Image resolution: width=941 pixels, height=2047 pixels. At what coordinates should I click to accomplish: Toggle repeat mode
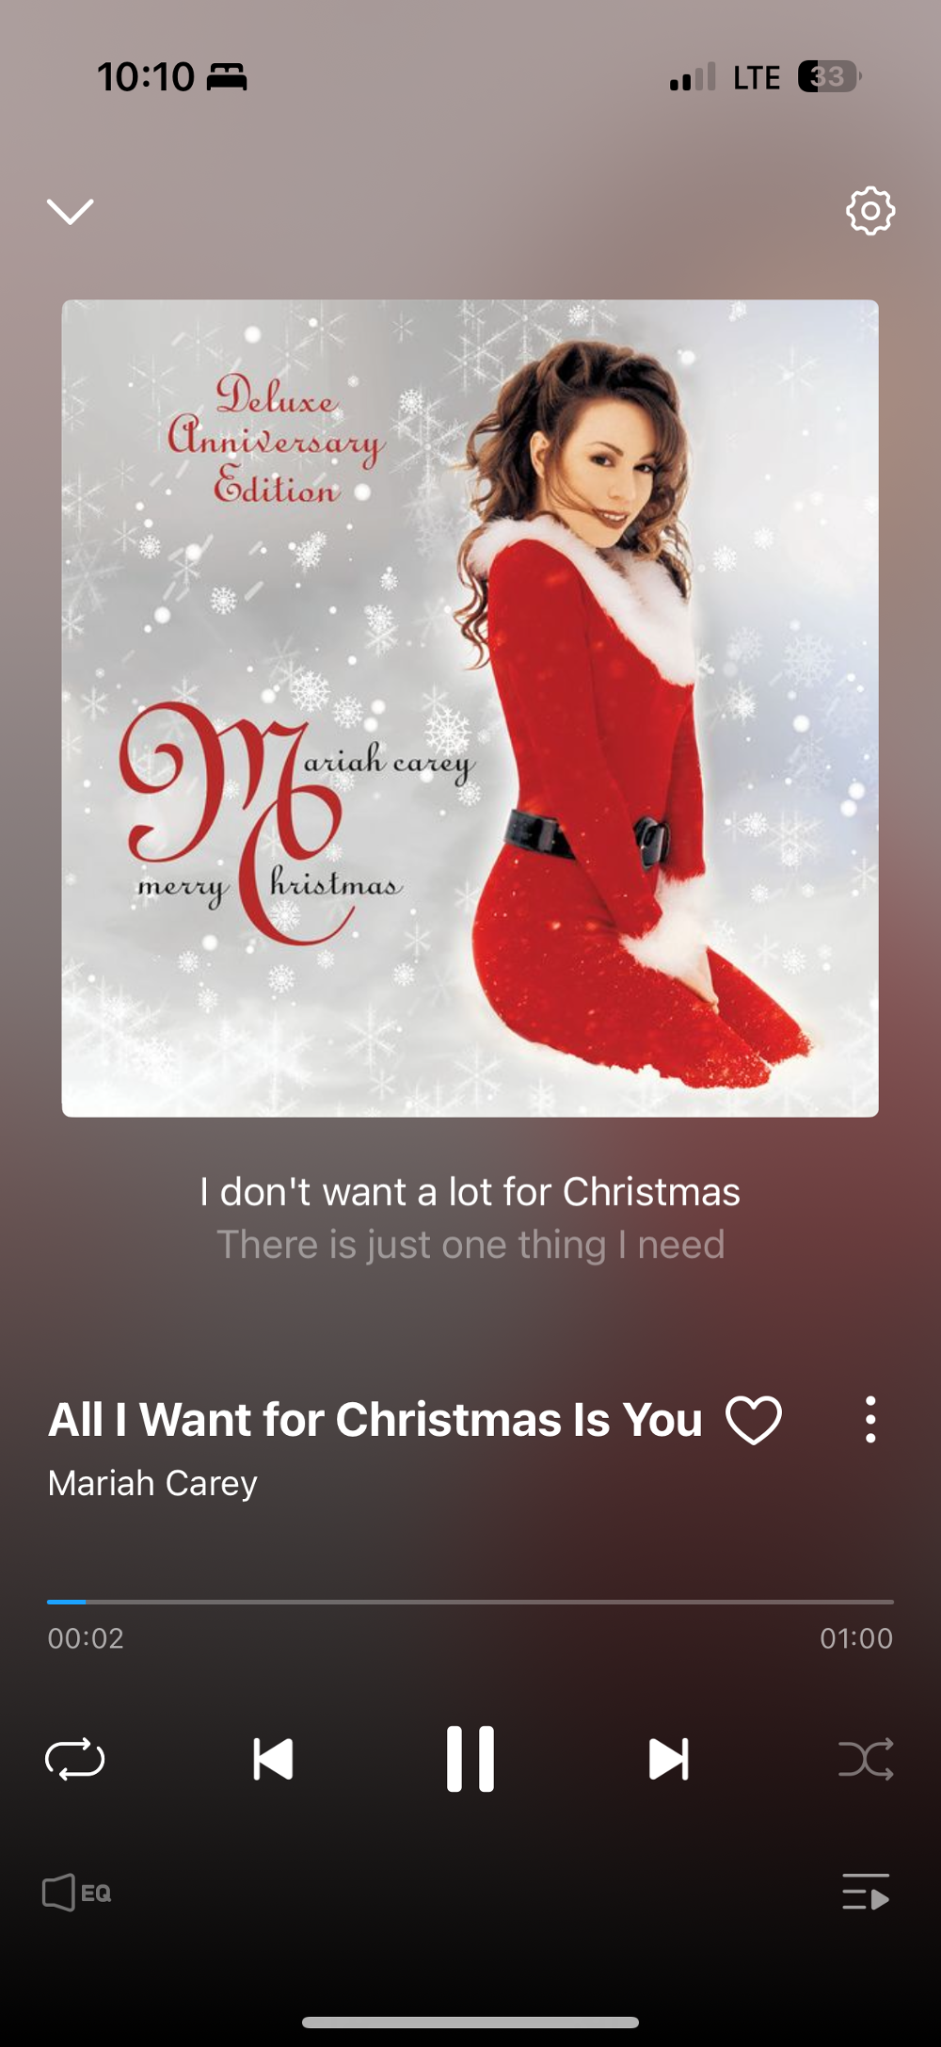[x=75, y=1759]
